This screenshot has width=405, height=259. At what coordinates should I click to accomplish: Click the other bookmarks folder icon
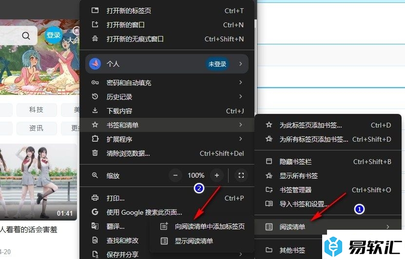click(269, 250)
